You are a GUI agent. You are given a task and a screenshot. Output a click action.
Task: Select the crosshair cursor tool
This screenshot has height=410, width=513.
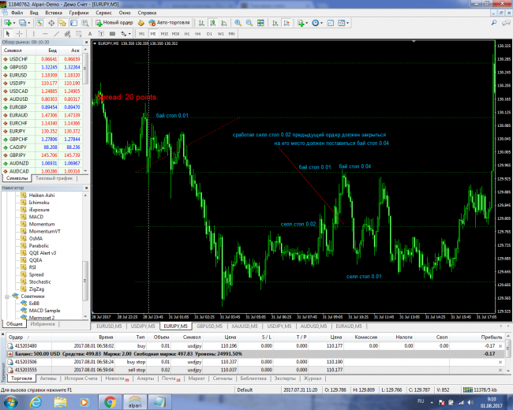coord(18,33)
